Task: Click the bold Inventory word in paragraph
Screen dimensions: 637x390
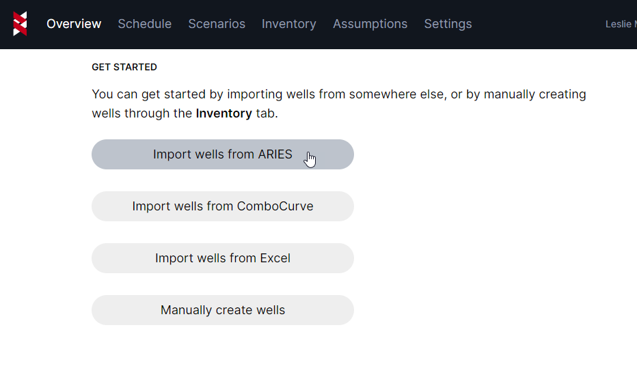Action: [223, 113]
